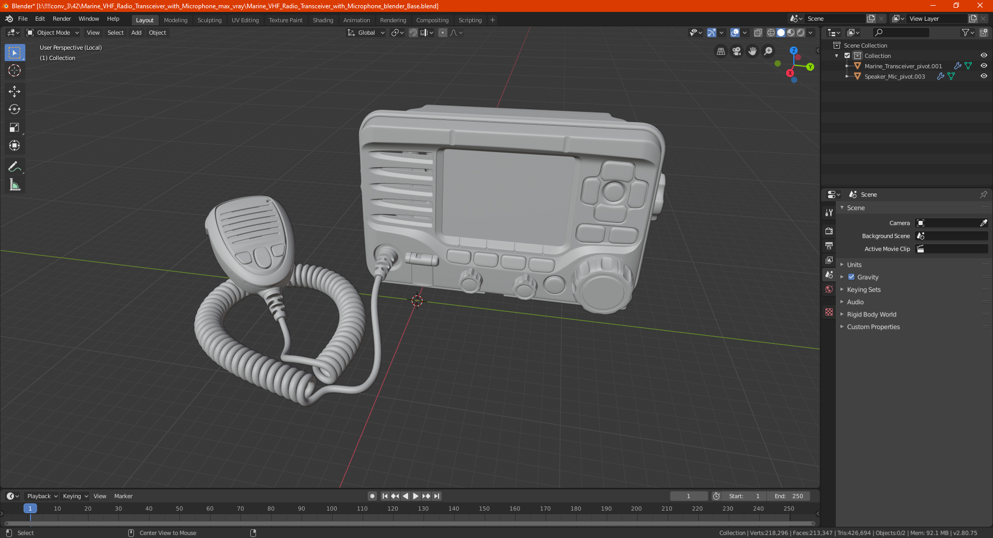Click the Camera eyedropper icon
The image size is (993, 538).
[983, 223]
